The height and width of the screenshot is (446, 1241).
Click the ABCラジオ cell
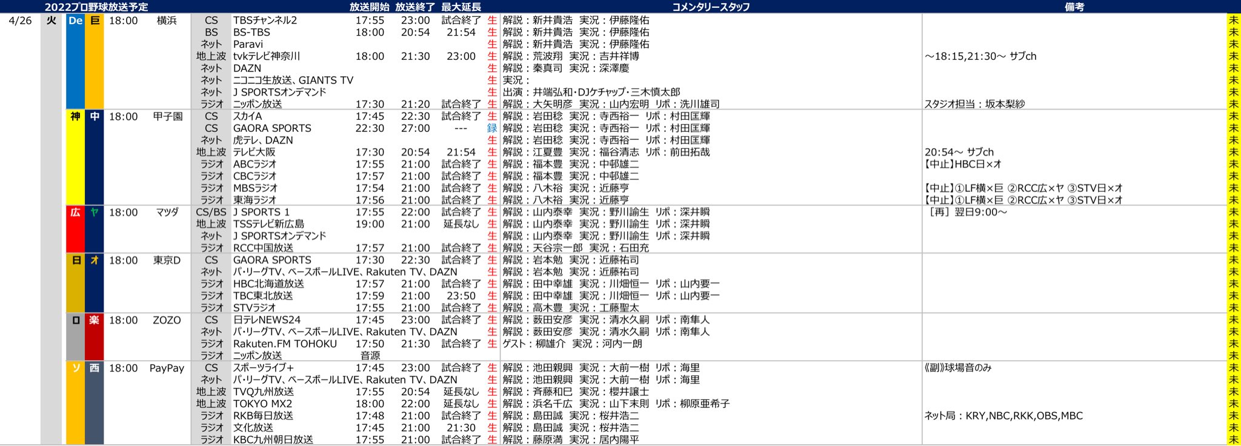pos(255,164)
